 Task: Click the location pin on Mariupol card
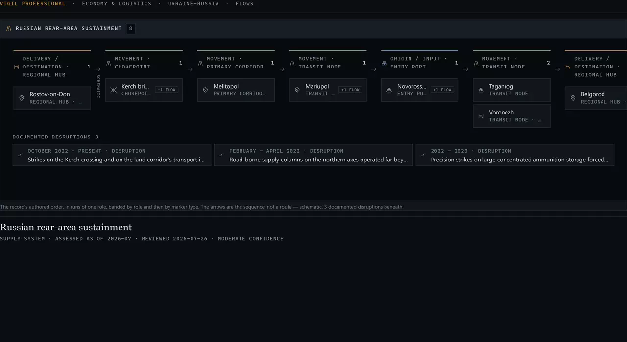click(x=297, y=90)
